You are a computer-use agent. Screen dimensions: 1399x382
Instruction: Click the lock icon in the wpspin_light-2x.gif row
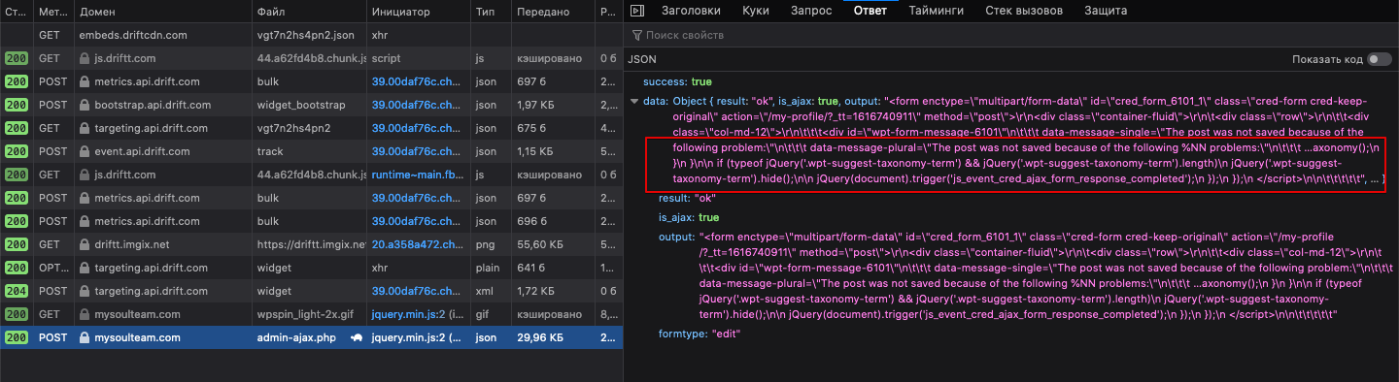[85, 314]
